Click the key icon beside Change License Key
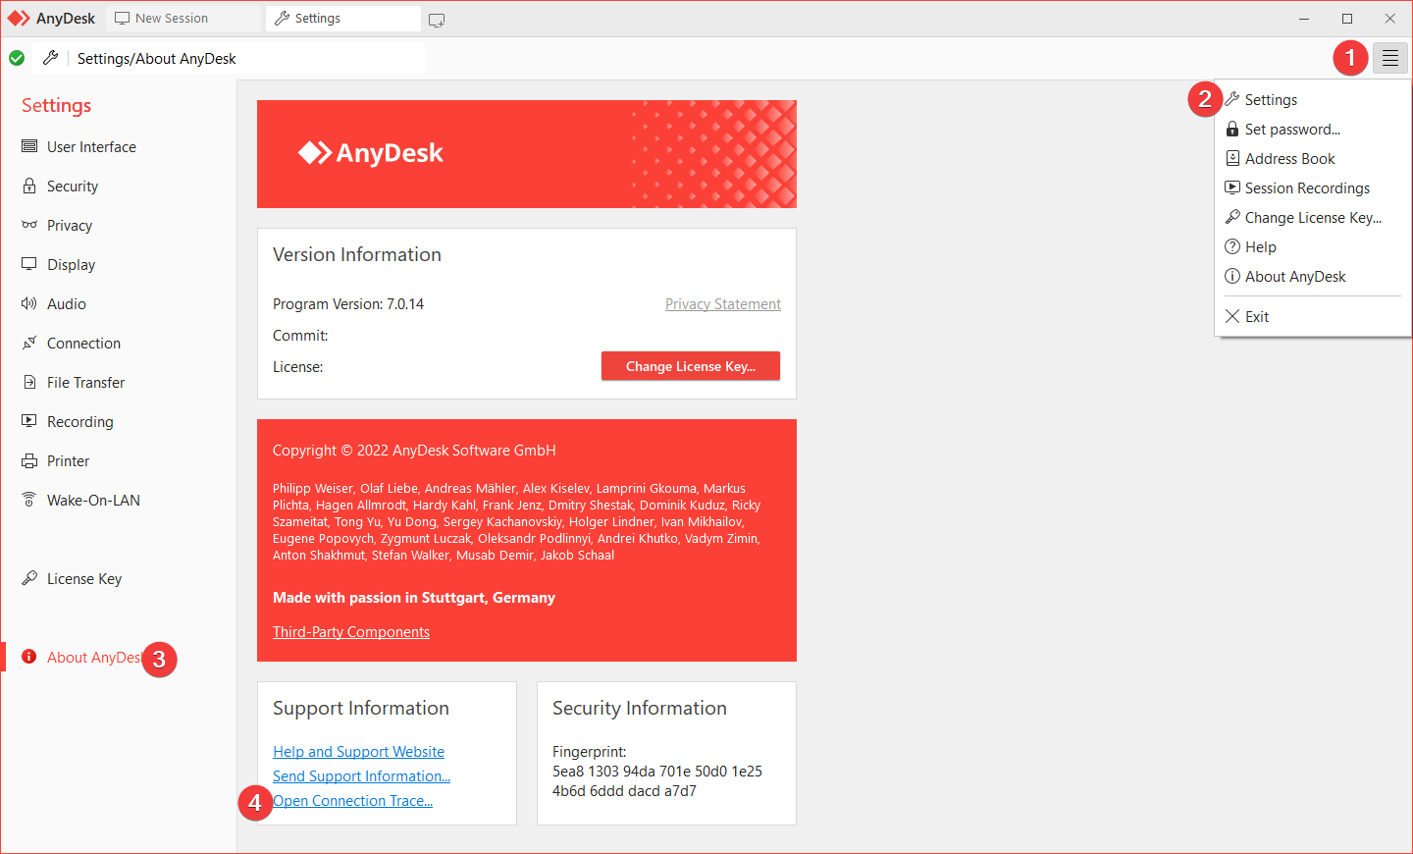Image resolution: width=1413 pixels, height=854 pixels. 1232,217
